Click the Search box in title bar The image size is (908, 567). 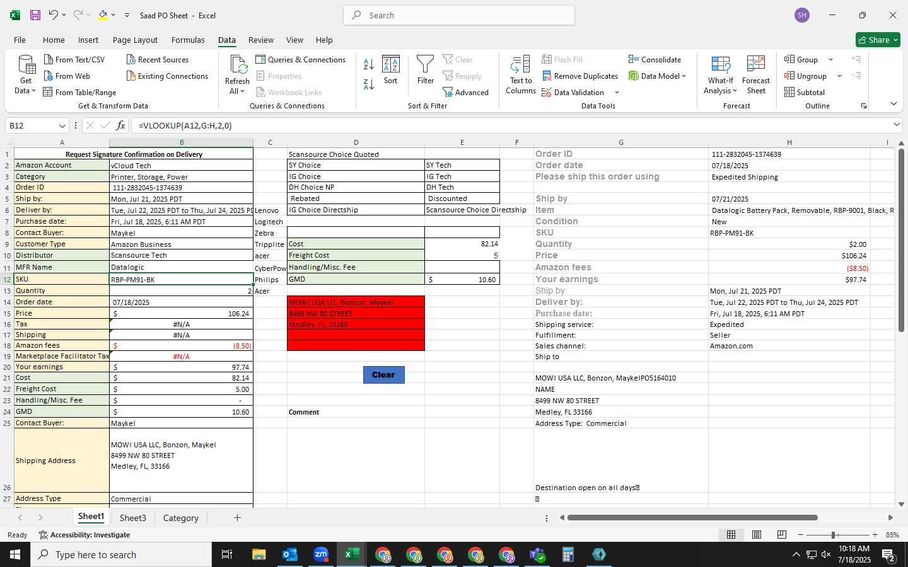[459, 15]
